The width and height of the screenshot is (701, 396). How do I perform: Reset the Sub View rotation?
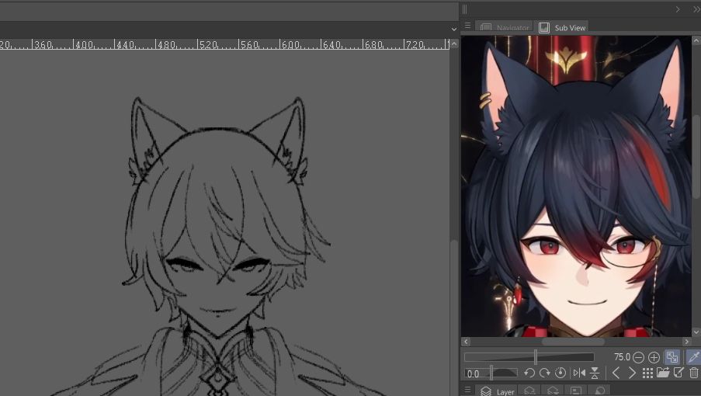(x=560, y=373)
